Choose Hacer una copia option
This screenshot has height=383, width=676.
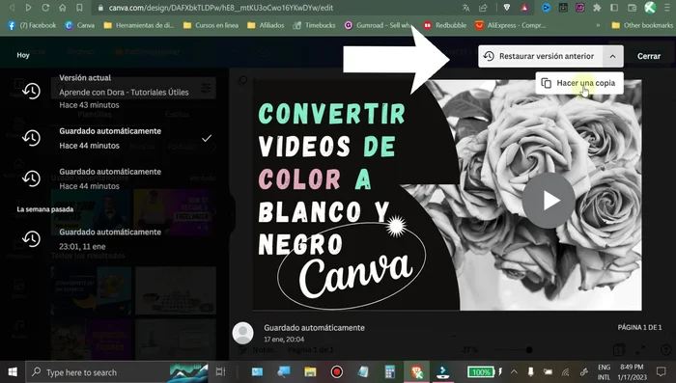(x=579, y=83)
